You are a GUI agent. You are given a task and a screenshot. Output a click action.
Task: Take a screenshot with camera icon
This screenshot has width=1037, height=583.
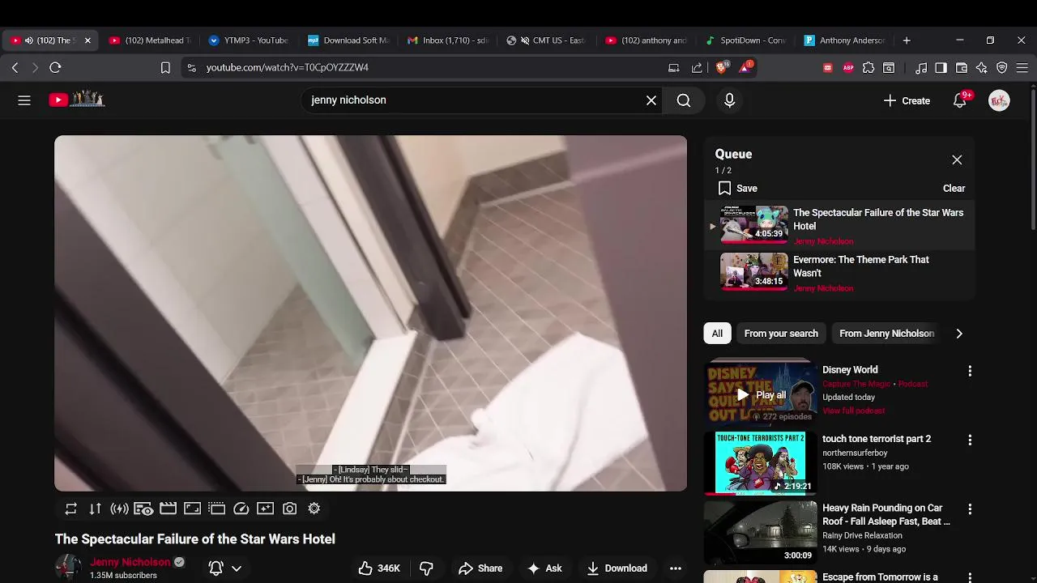289,509
